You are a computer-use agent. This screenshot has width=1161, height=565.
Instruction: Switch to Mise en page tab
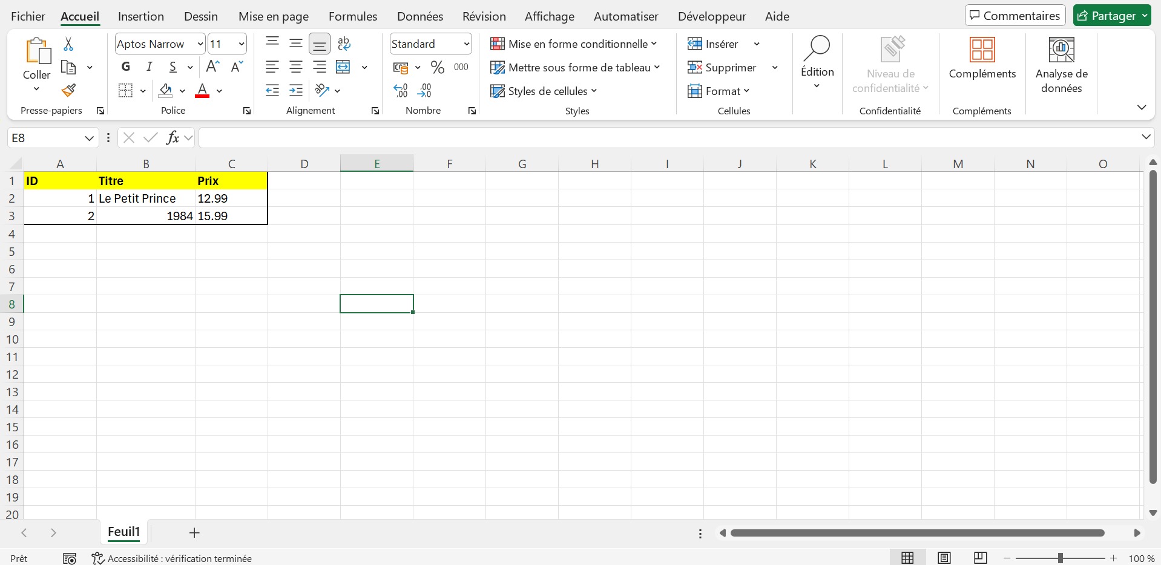click(x=274, y=16)
